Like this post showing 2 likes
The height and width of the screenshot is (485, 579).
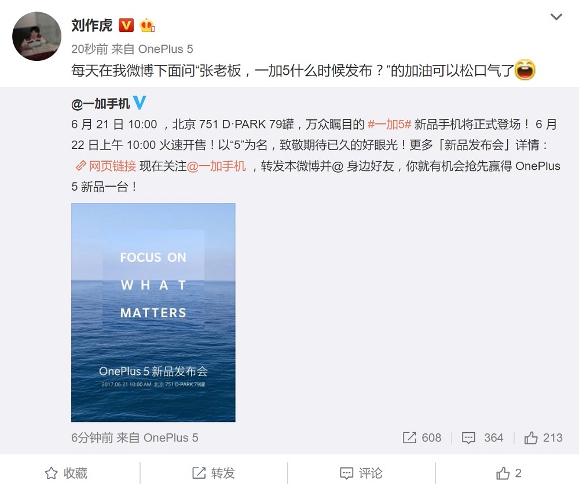point(508,473)
